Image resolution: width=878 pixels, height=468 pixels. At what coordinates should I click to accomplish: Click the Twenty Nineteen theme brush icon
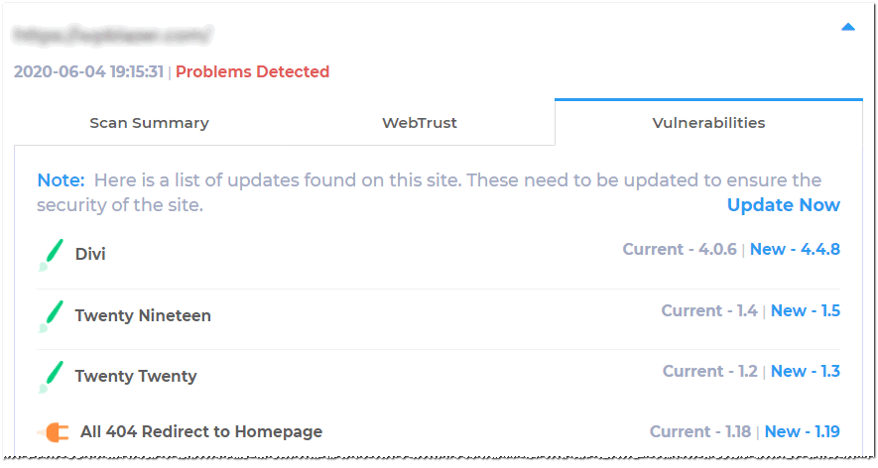(51, 316)
